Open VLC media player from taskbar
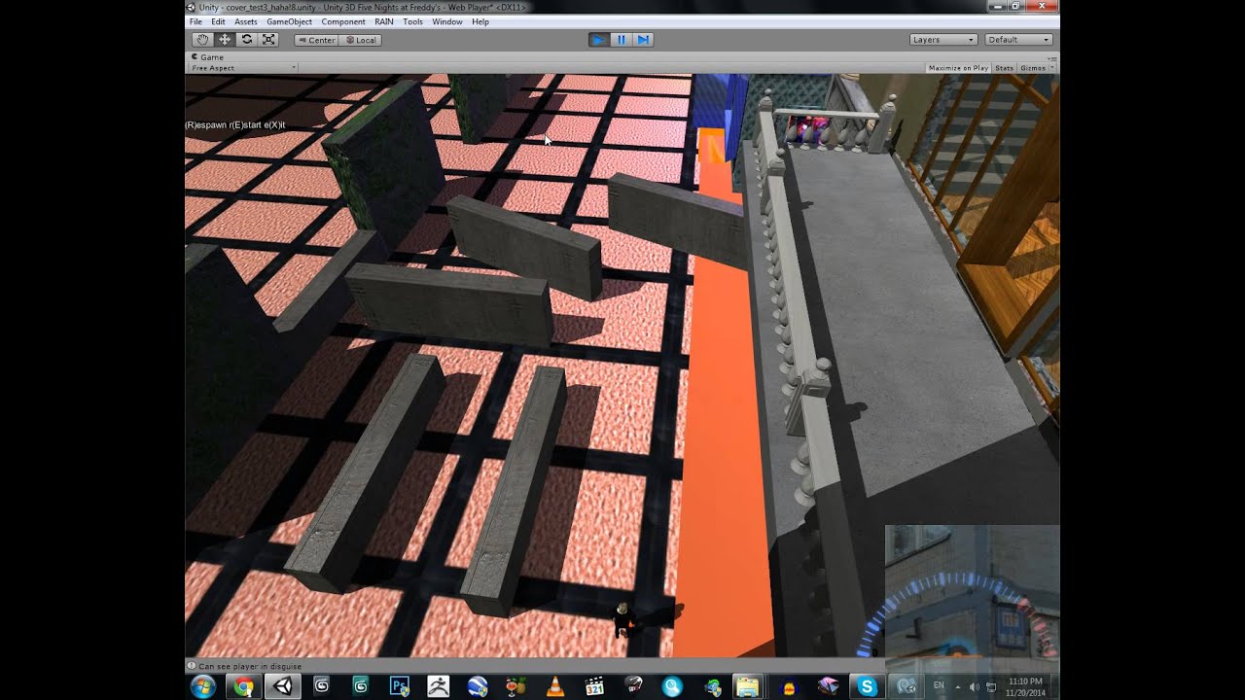This screenshot has height=700, width=1245. (x=555, y=686)
